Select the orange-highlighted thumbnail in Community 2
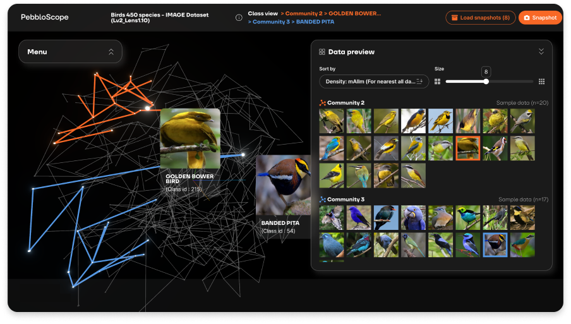This screenshot has width=571, height=324. [x=467, y=148]
